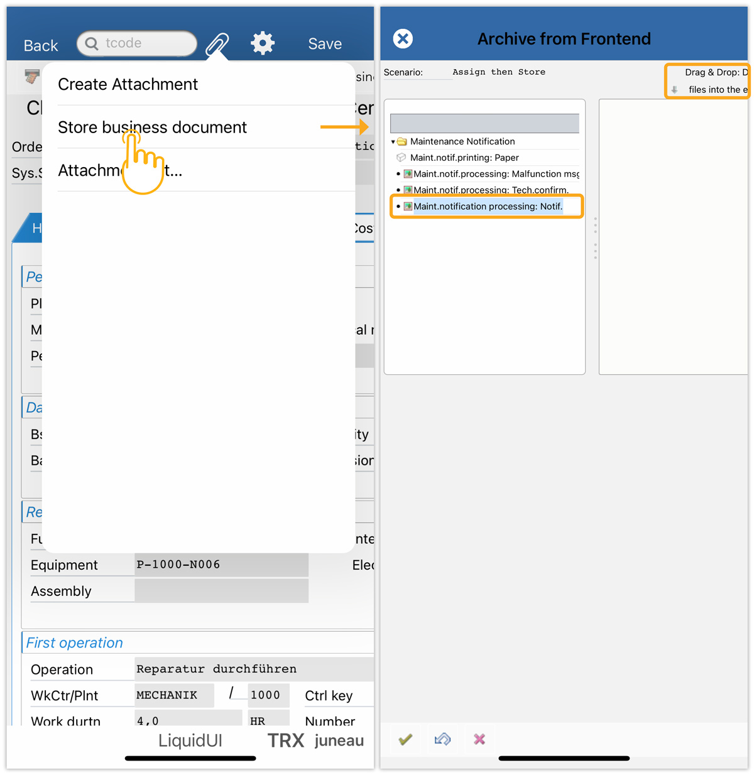
Task: Click the Operation text field
Action: point(254,669)
